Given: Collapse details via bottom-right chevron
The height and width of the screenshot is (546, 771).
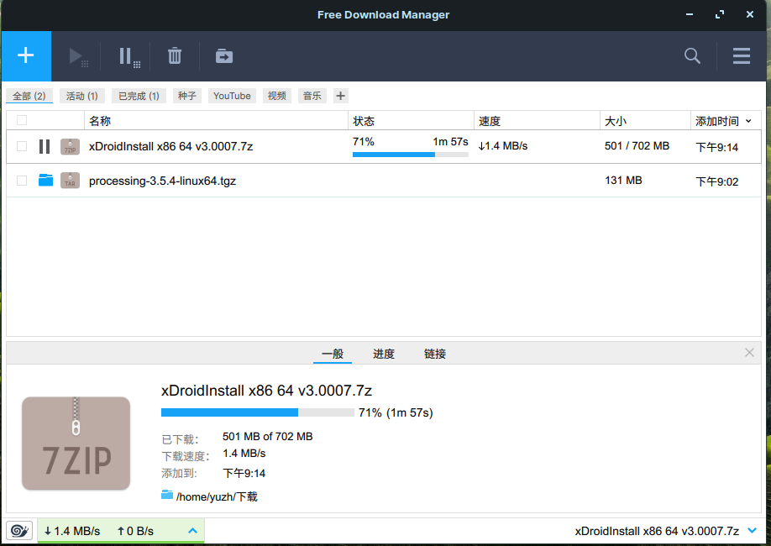Looking at the screenshot, I should 752,530.
